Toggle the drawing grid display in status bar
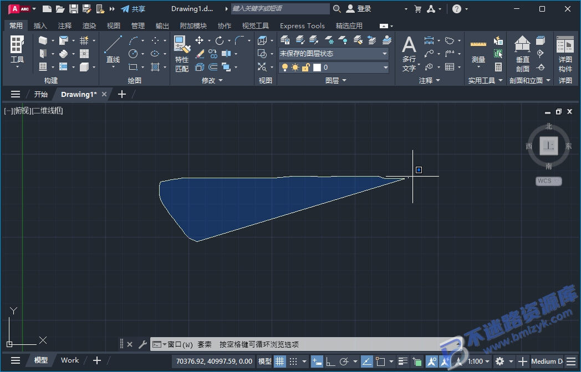The image size is (581, 372). click(280, 361)
